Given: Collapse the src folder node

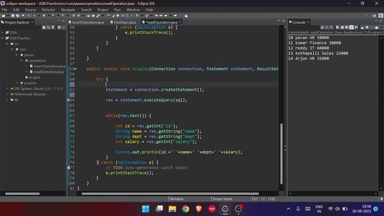Looking at the screenshot, I should [x=7, y=44].
